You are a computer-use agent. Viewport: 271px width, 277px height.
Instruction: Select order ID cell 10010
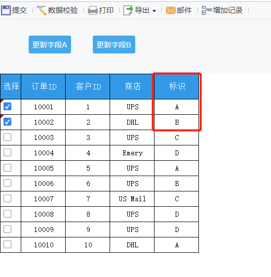pos(43,245)
